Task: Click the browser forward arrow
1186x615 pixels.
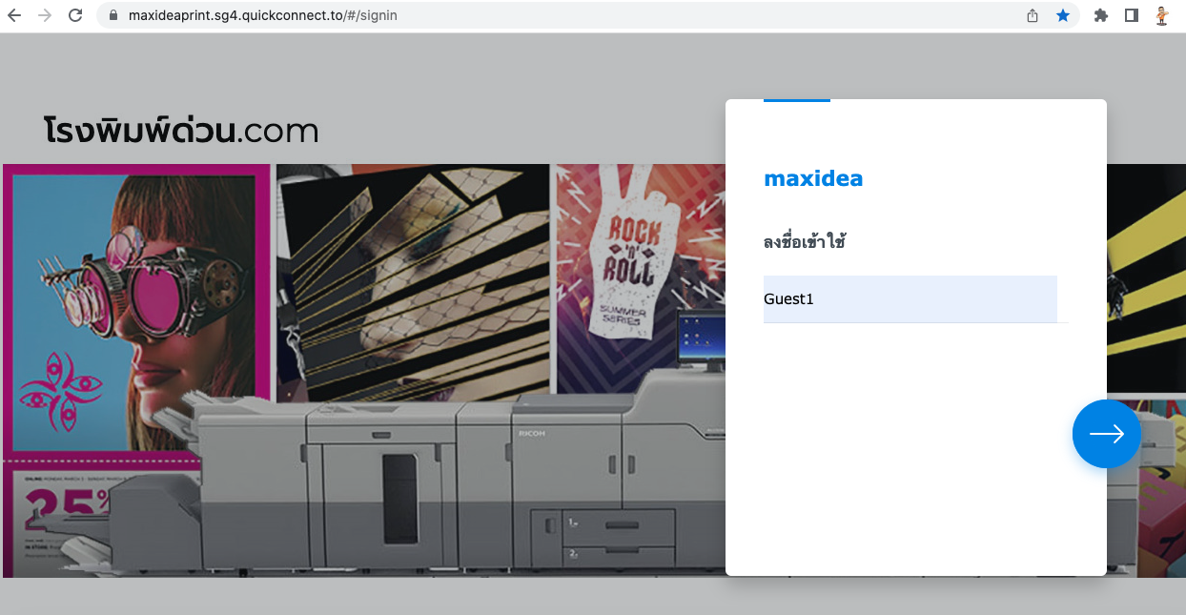Action: point(45,15)
